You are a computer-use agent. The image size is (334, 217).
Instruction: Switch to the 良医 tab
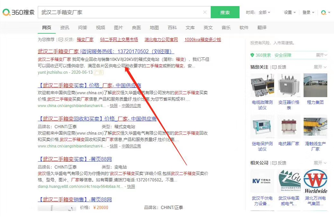click(x=136, y=28)
